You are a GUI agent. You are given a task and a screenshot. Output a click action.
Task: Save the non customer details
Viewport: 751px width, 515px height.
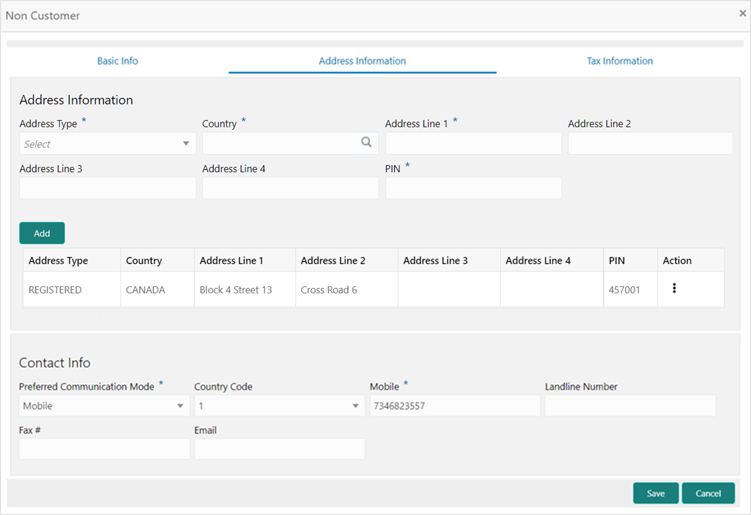tap(656, 493)
